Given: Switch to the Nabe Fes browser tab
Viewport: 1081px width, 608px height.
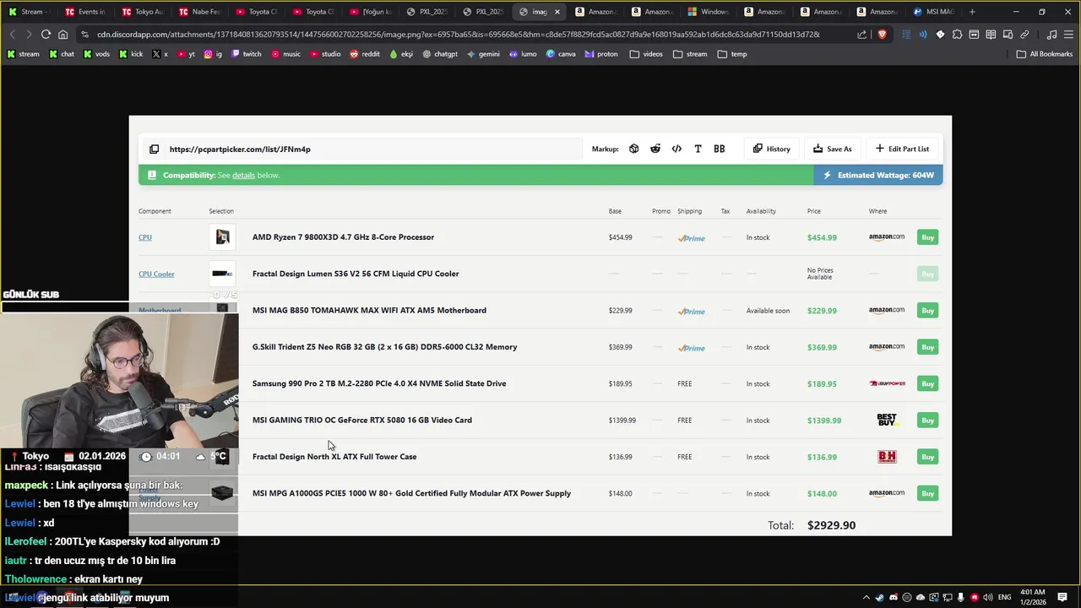Looking at the screenshot, I should pos(199,12).
